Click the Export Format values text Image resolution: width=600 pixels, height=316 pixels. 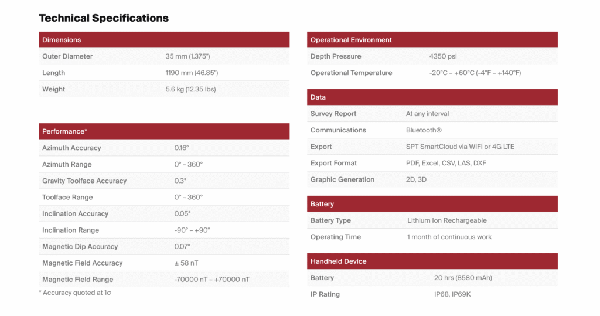click(446, 163)
